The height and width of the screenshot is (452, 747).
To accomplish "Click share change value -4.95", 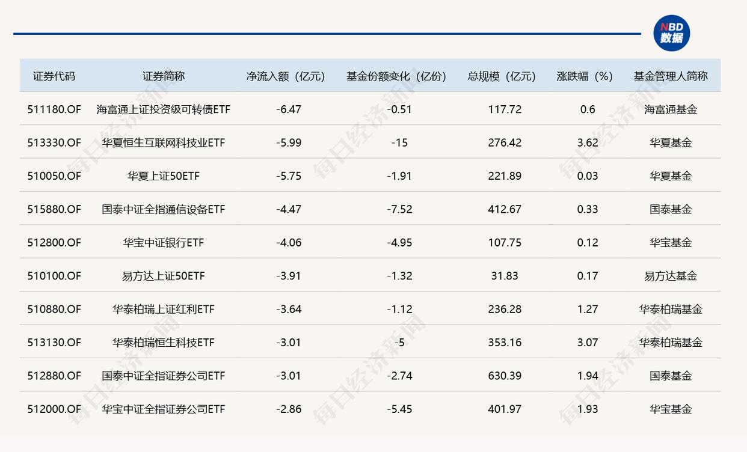I will tap(400, 243).
